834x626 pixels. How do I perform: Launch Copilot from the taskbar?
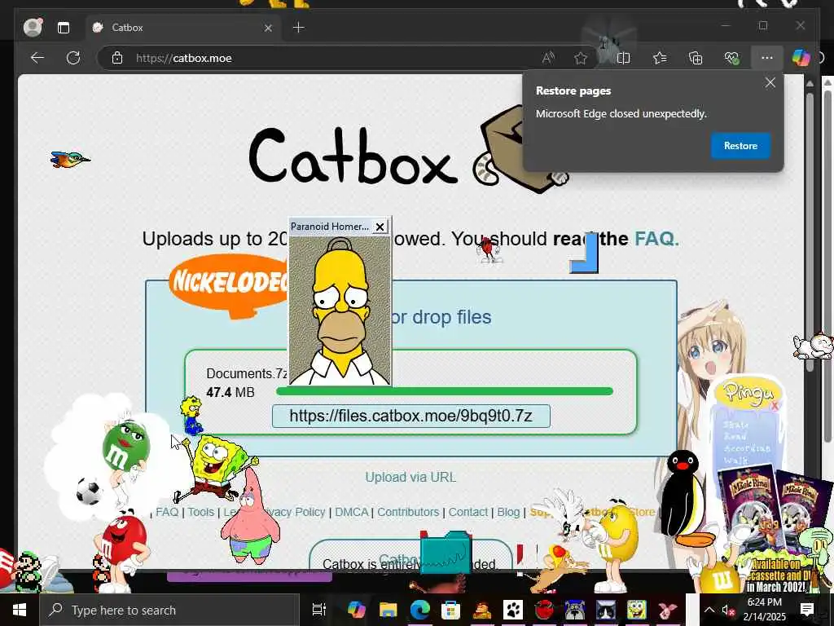point(356,610)
